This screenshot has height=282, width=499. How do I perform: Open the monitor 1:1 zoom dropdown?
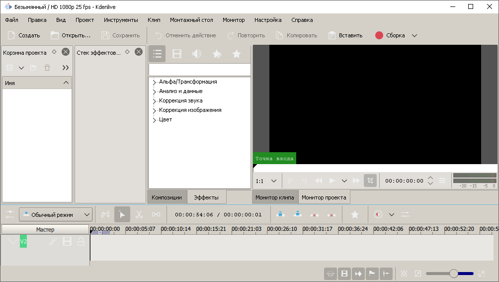[274, 181]
